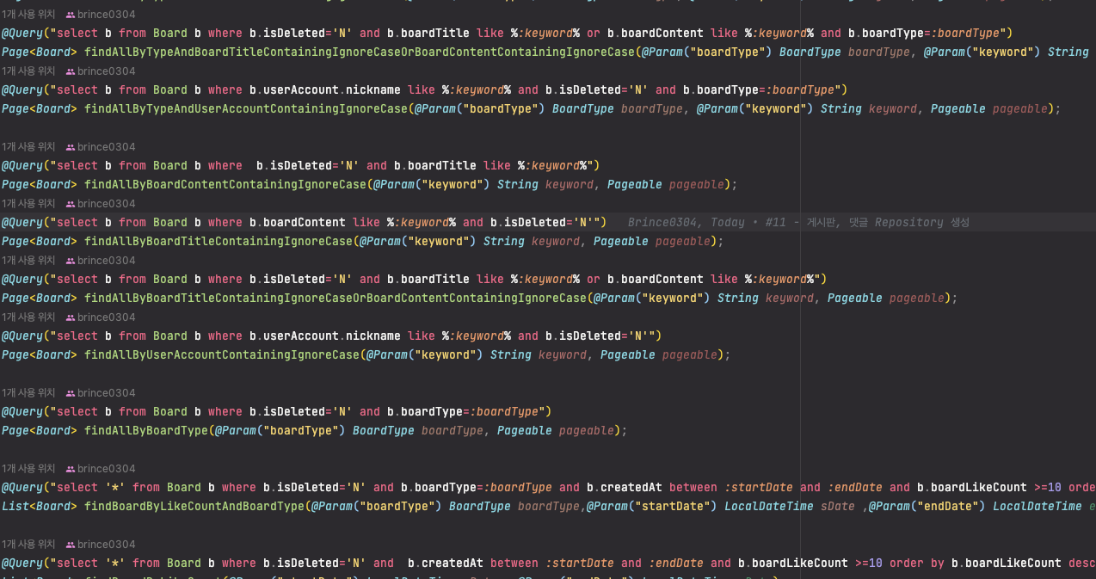1096x579 pixels.
Task: Click author icon above findAllByUserAccountContainingIgnoreCase query
Action: [x=71, y=317]
